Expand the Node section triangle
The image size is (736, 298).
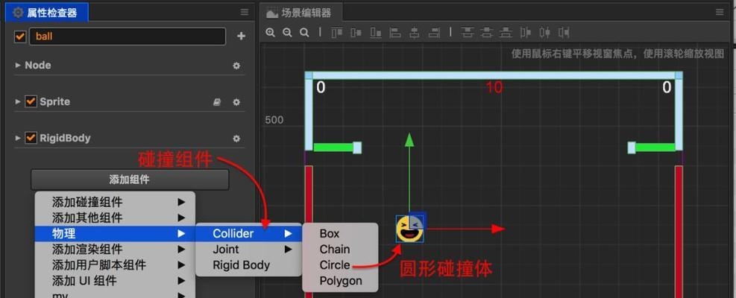point(18,66)
